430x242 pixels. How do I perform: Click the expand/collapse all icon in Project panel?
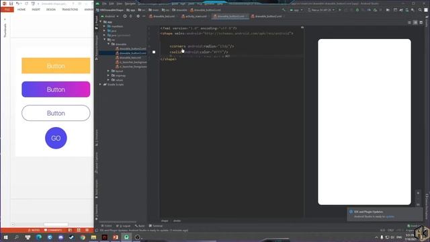[x=131, y=16]
